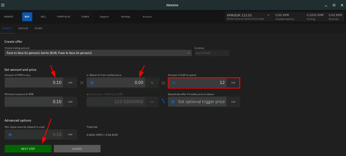Expand the trading account dropdown

pyautogui.click(x=188, y=53)
